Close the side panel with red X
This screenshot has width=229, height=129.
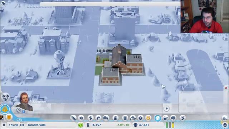pyautogui.click(x=226, y=88)
